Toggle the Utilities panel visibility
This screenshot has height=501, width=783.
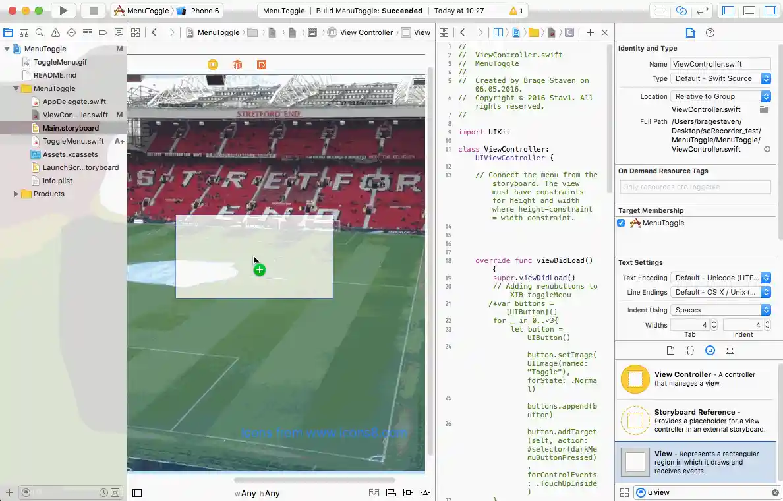point(770,11)
